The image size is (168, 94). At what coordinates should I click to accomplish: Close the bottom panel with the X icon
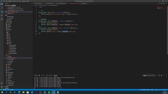(166, 75)
